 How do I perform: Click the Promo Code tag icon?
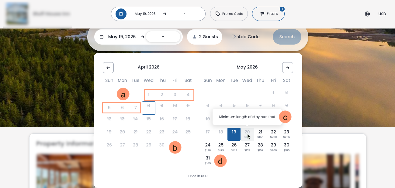(x=218, y=14)
